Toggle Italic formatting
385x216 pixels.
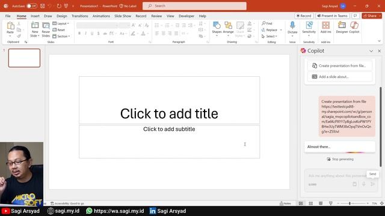point(85,34)
